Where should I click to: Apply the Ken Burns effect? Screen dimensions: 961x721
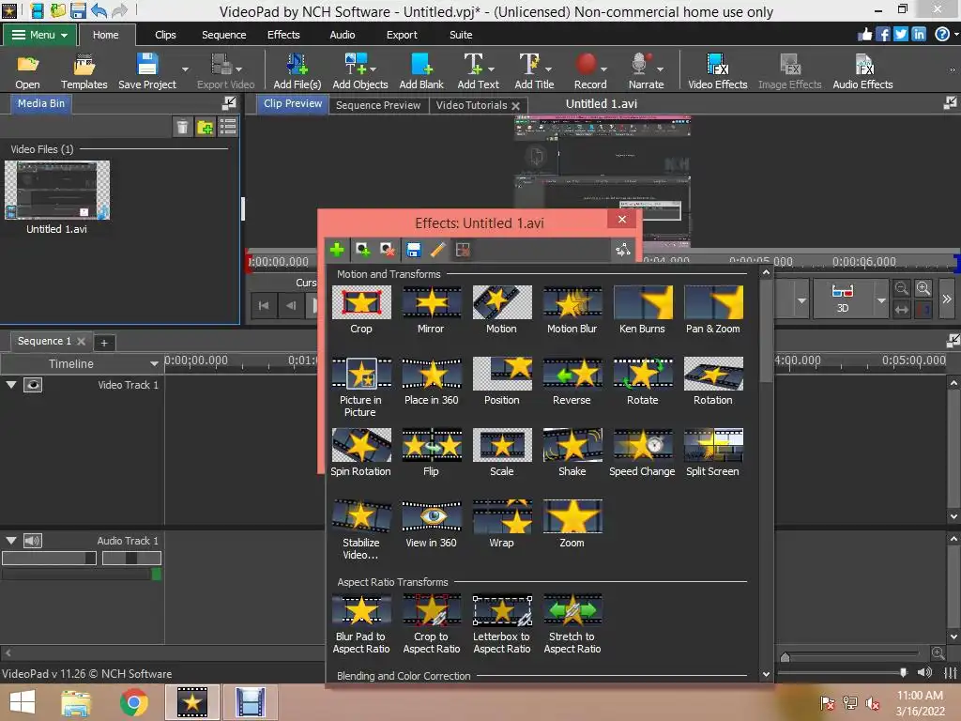[642, 310]
